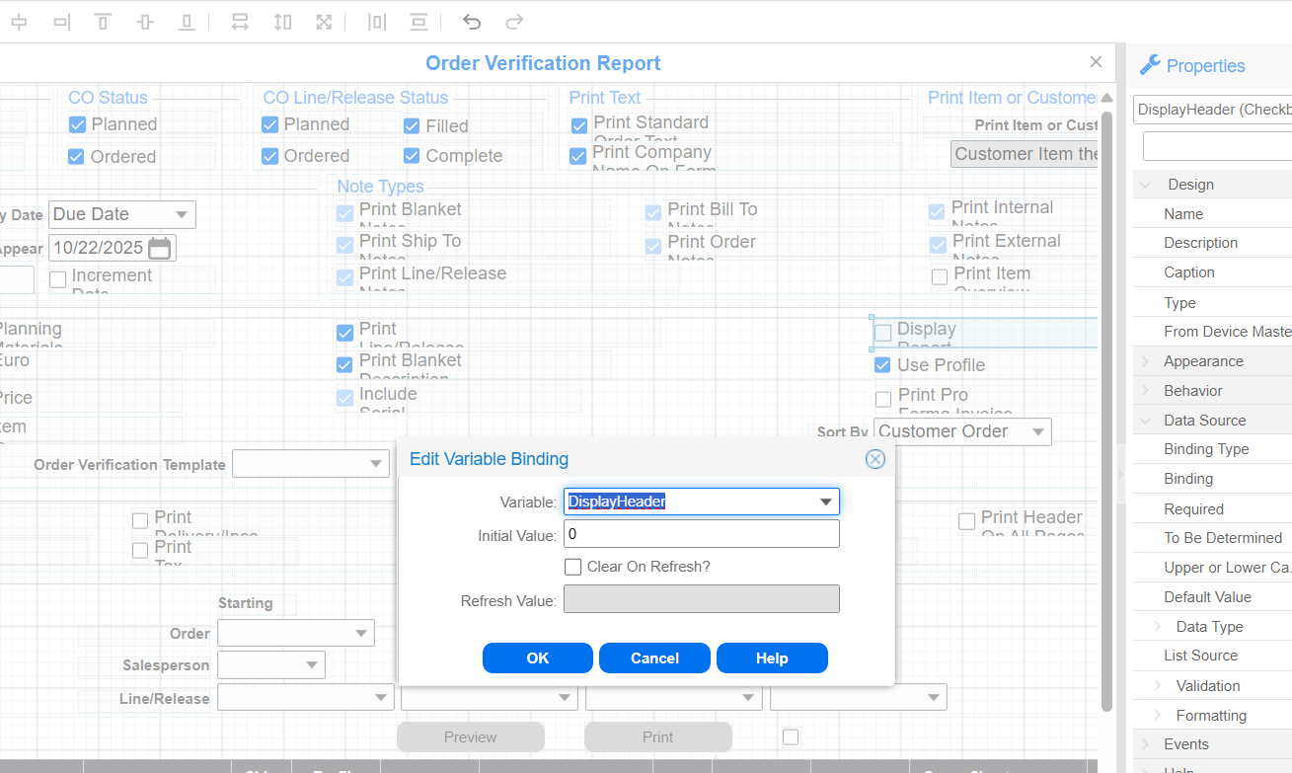Viewport: 1292px width, 773px height.
Task: Close the Edit Variable Binding dialog
Action: (x=874, y=459)
